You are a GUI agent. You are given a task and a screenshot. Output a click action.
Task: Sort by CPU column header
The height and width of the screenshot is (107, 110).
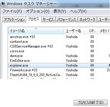pos(92,31)
